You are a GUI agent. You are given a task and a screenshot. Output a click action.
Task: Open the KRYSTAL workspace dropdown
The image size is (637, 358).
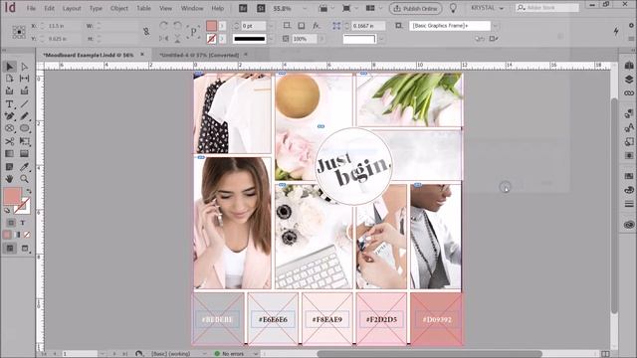coord(487,8)
